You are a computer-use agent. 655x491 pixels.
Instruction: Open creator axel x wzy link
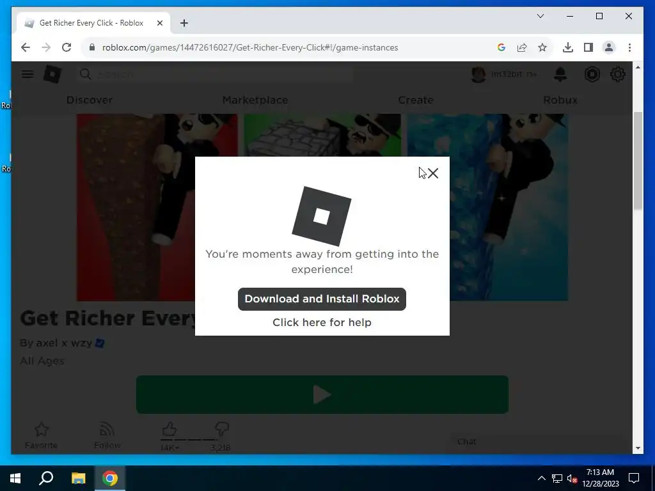pos(64,343)
